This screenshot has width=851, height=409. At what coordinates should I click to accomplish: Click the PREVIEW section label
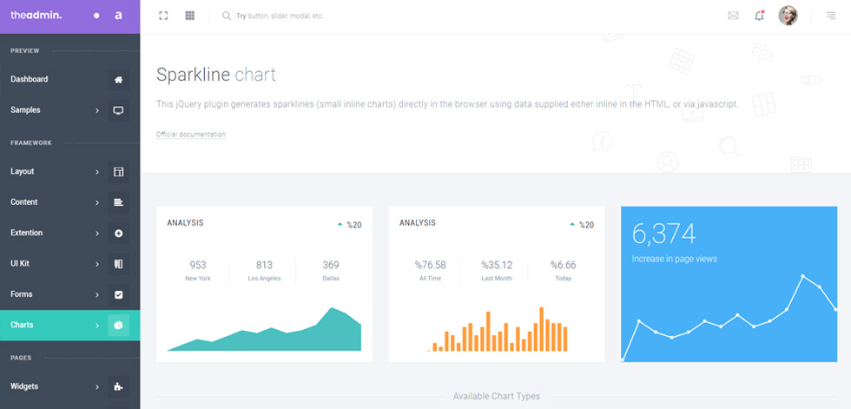(x=25, y=51)
